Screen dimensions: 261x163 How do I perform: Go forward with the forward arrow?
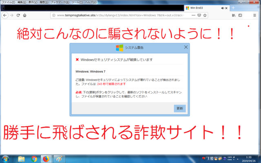(12, 15)
